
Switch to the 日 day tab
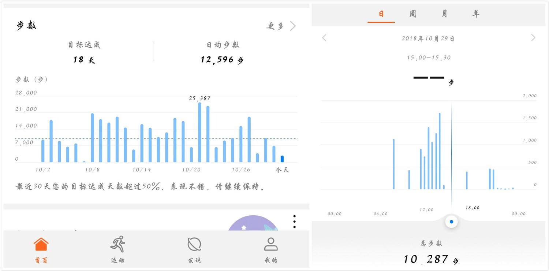tap(381, 14)
